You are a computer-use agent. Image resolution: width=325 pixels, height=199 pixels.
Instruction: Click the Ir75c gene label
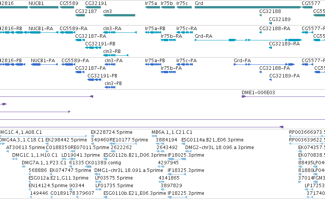point(182,3)
